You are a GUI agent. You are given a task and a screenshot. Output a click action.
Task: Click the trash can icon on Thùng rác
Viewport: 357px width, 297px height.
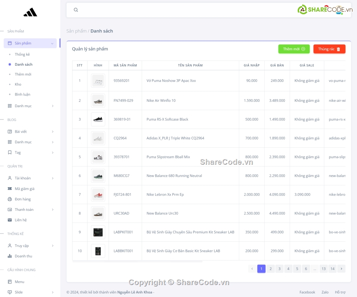click(x=338, y=49)
